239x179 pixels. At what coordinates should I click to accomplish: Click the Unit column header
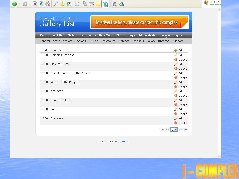(44, 50)
